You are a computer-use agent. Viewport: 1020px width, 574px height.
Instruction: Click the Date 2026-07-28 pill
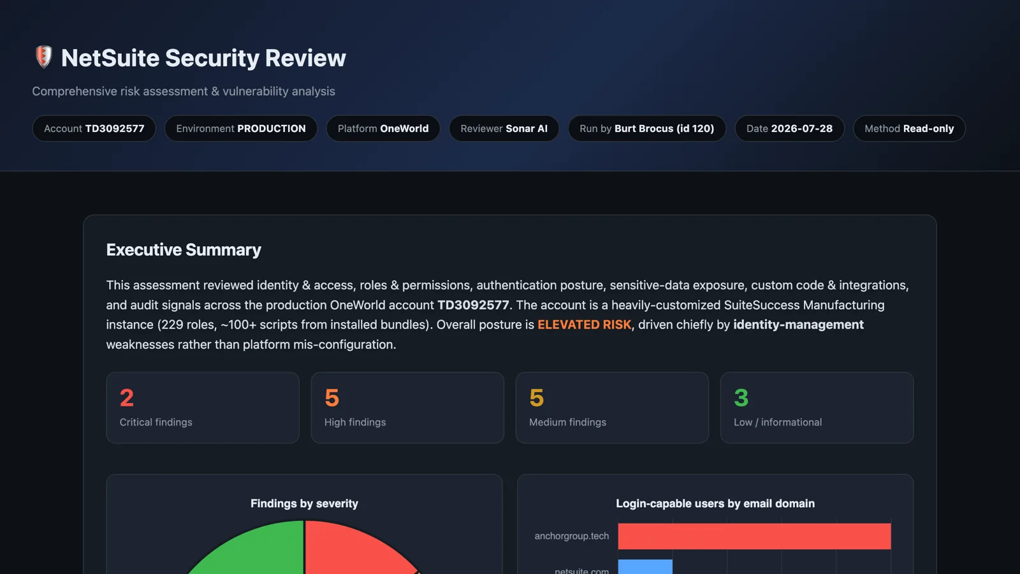(790, 128)
